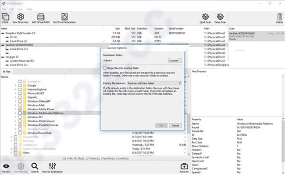The width and height of the screenshot is (285, 175).
Task: Check the Windows Mail checkbox
Action: 20,105
